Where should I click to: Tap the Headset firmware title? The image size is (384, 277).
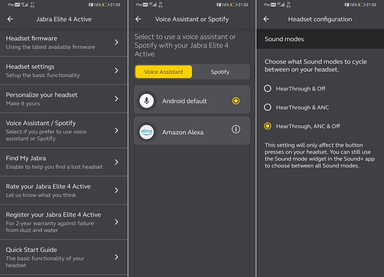click(32, 38)
